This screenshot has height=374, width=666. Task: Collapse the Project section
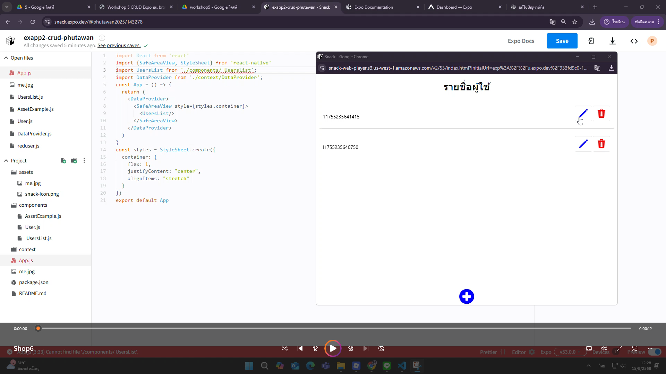point(6,161)
